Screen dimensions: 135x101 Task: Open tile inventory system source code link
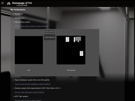[x=31, y=26]
